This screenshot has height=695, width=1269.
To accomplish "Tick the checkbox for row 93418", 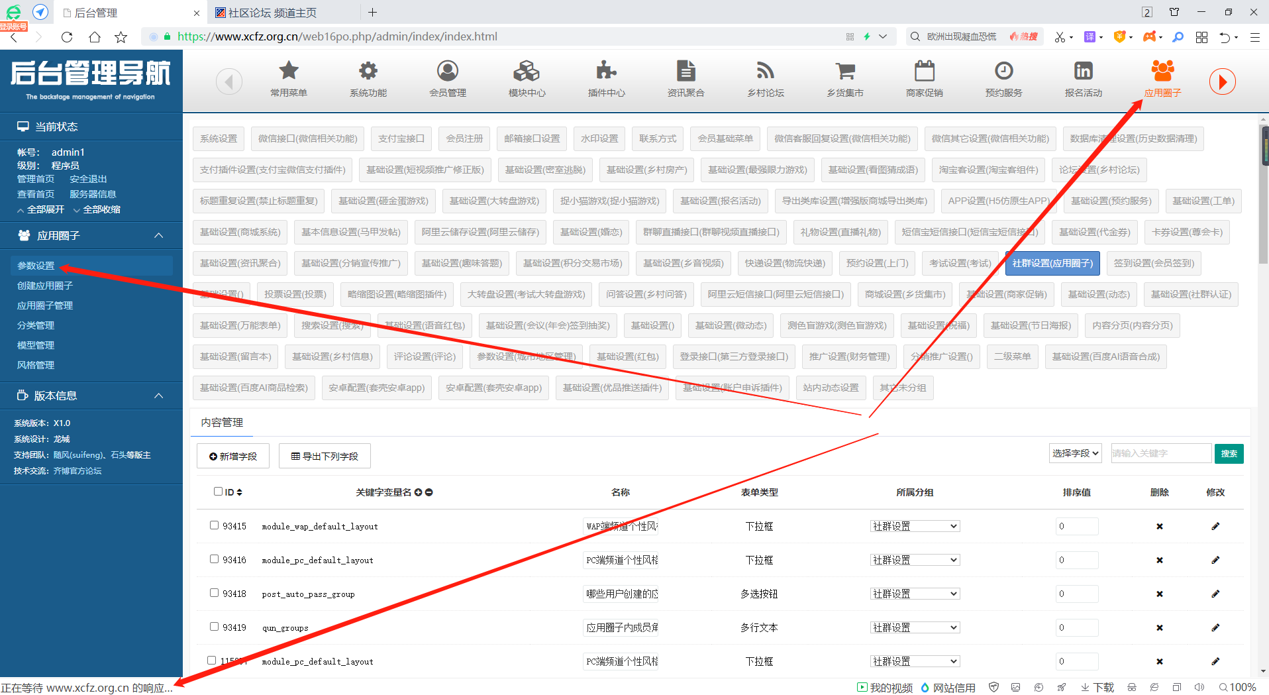I will point(214,593).
